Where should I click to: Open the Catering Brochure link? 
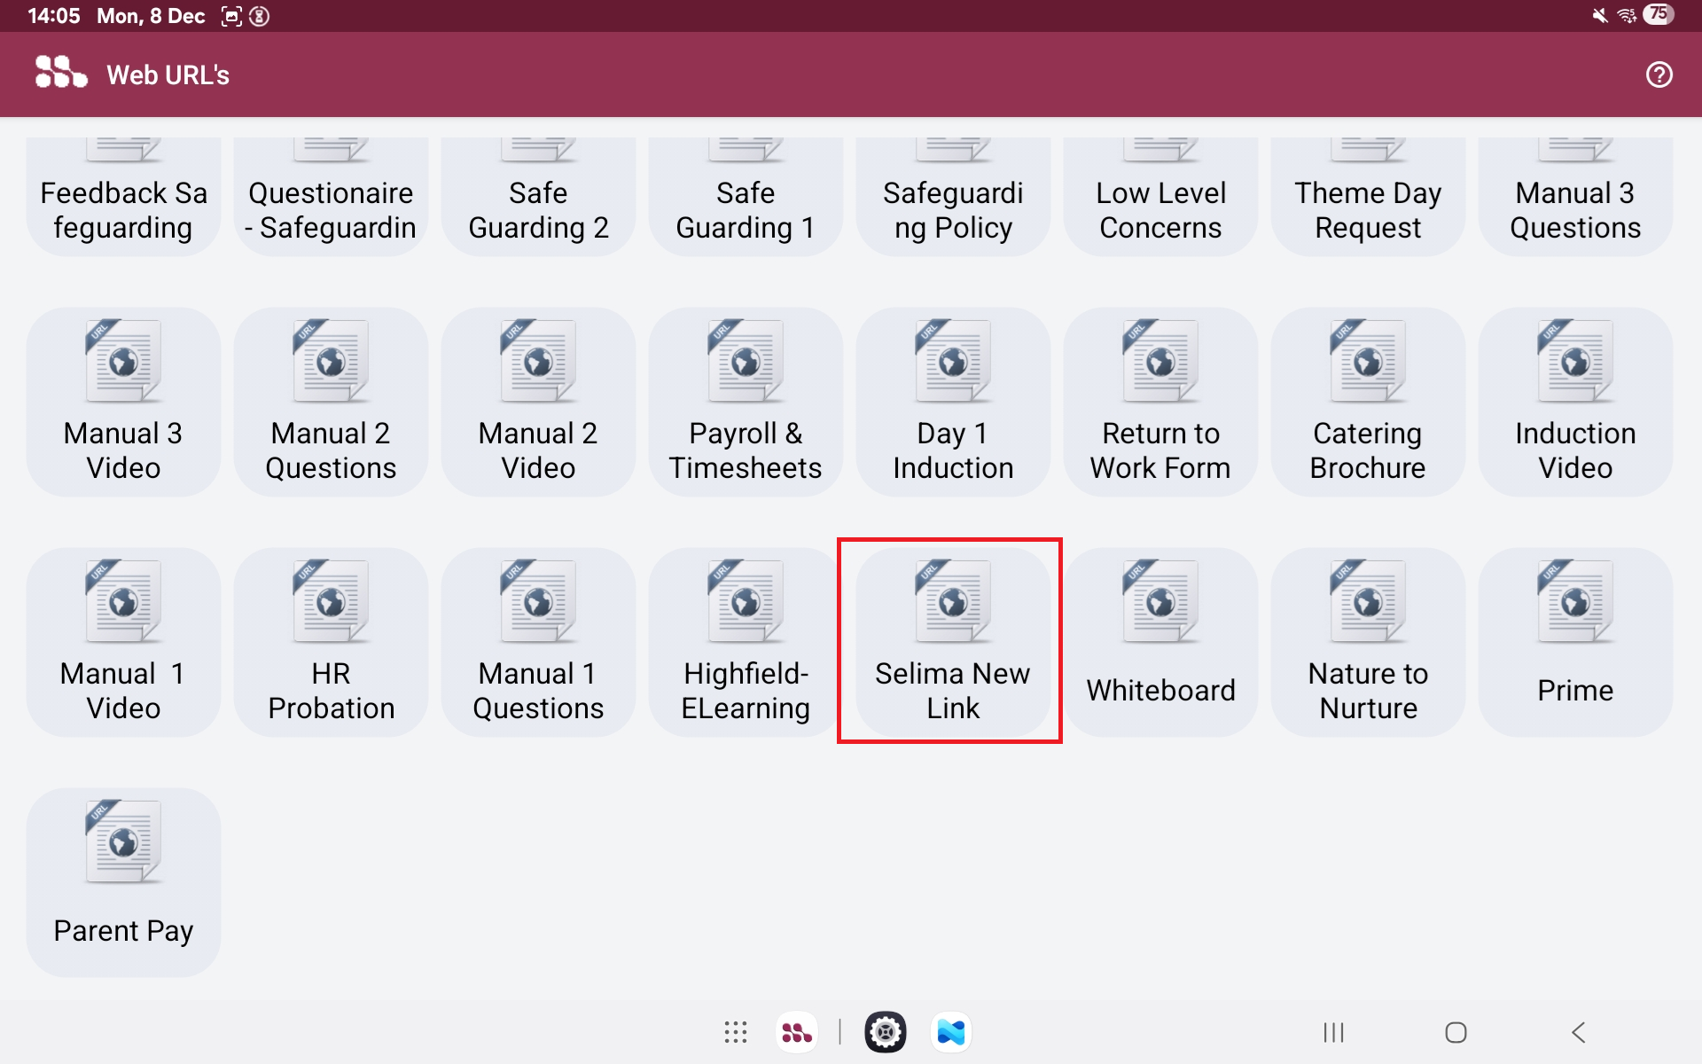[x=1367, y=401]
